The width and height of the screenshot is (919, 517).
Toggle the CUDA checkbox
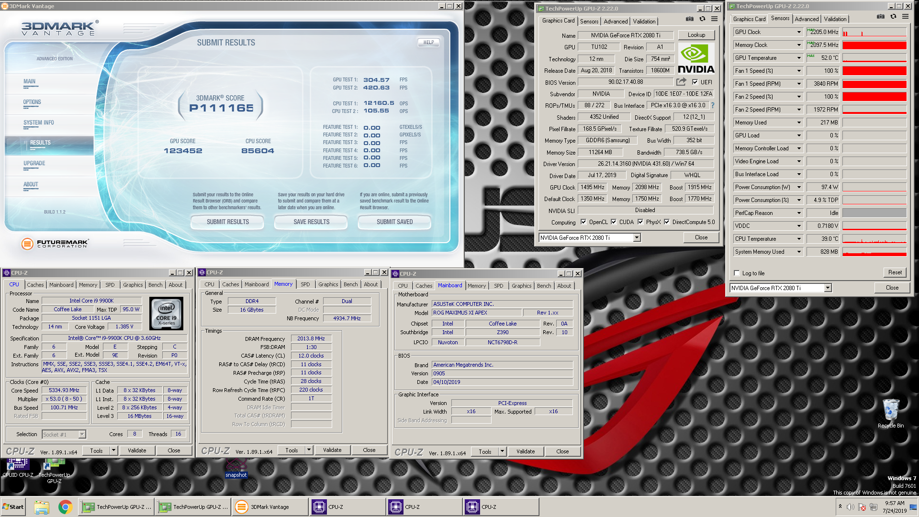coord(614,222)
